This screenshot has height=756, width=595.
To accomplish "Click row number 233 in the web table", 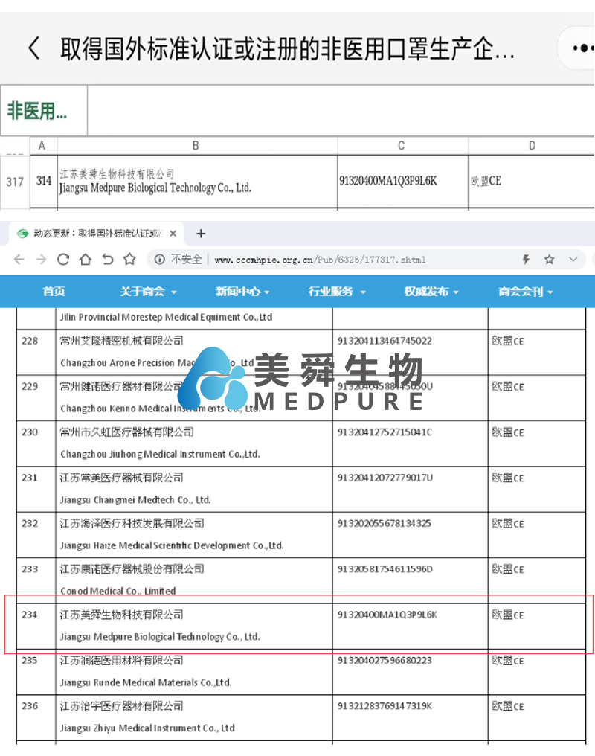I will click(x=30, y=569).
